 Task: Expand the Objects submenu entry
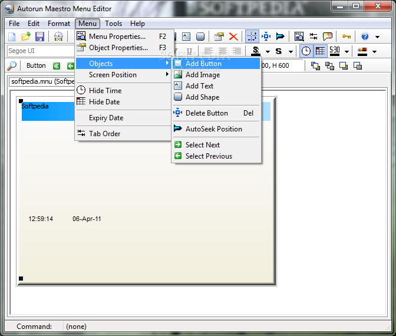pos(123,64)
